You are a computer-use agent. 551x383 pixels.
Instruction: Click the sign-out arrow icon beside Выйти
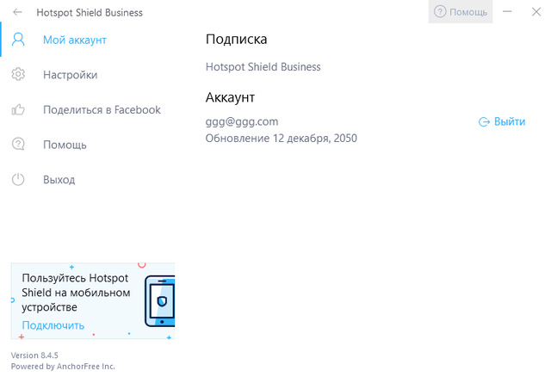point(484,122)
